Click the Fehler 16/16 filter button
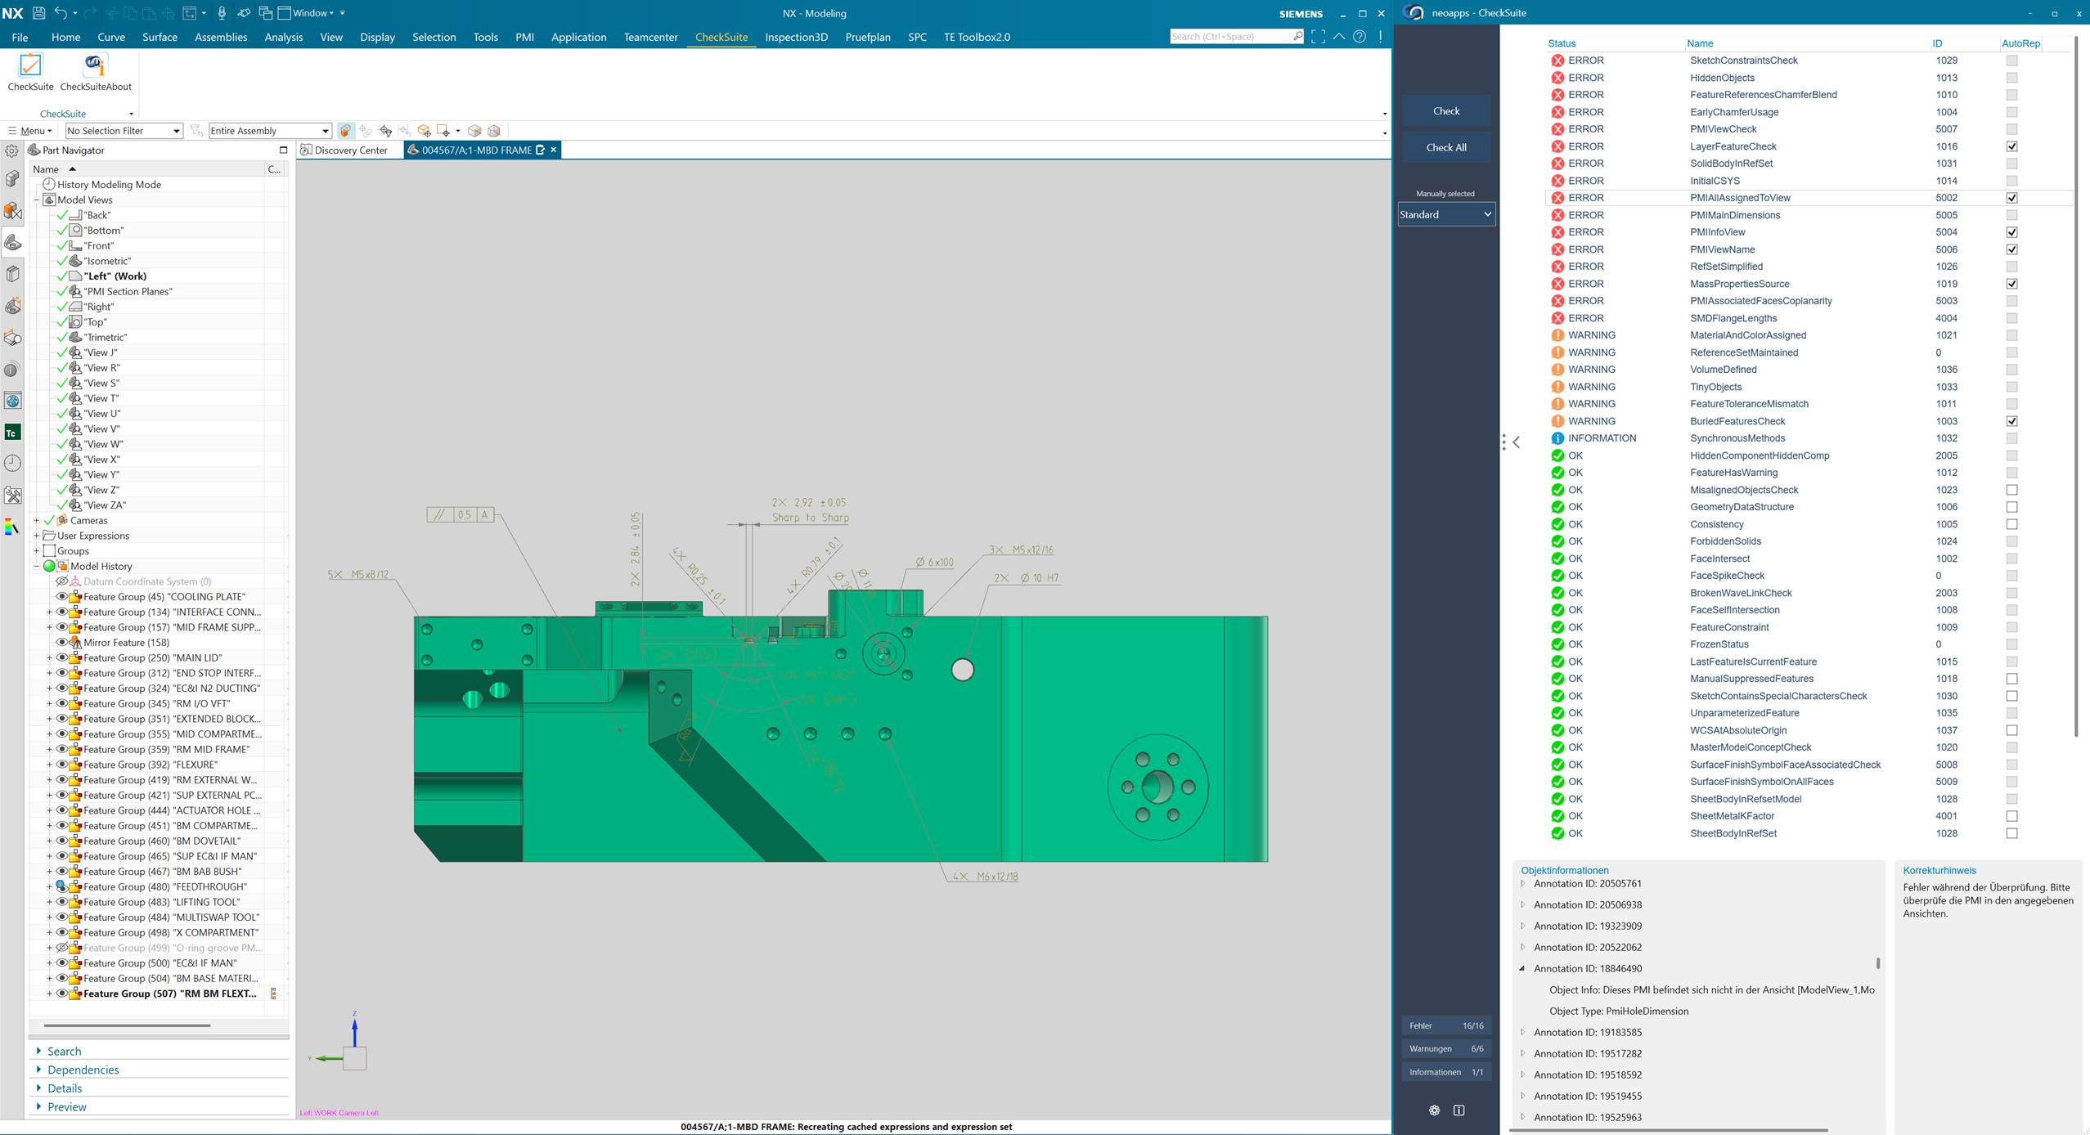This screenshot has height=1135, width=2090. pos(1445,1025)
